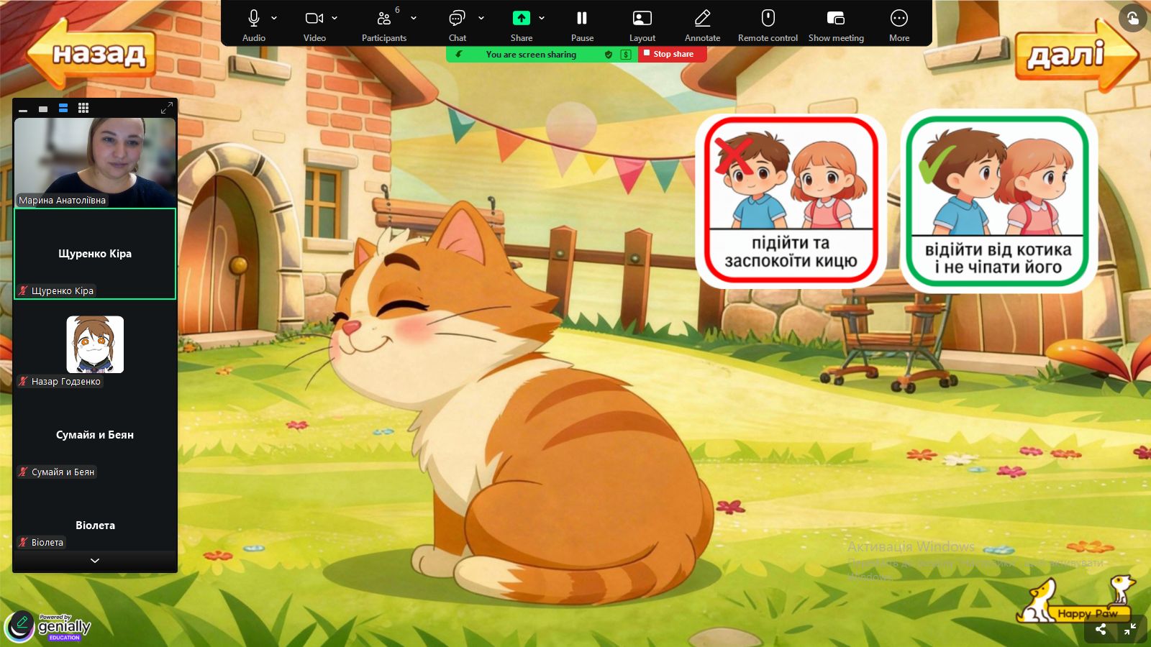Expand the Audio options arrow

click(274, 18)
